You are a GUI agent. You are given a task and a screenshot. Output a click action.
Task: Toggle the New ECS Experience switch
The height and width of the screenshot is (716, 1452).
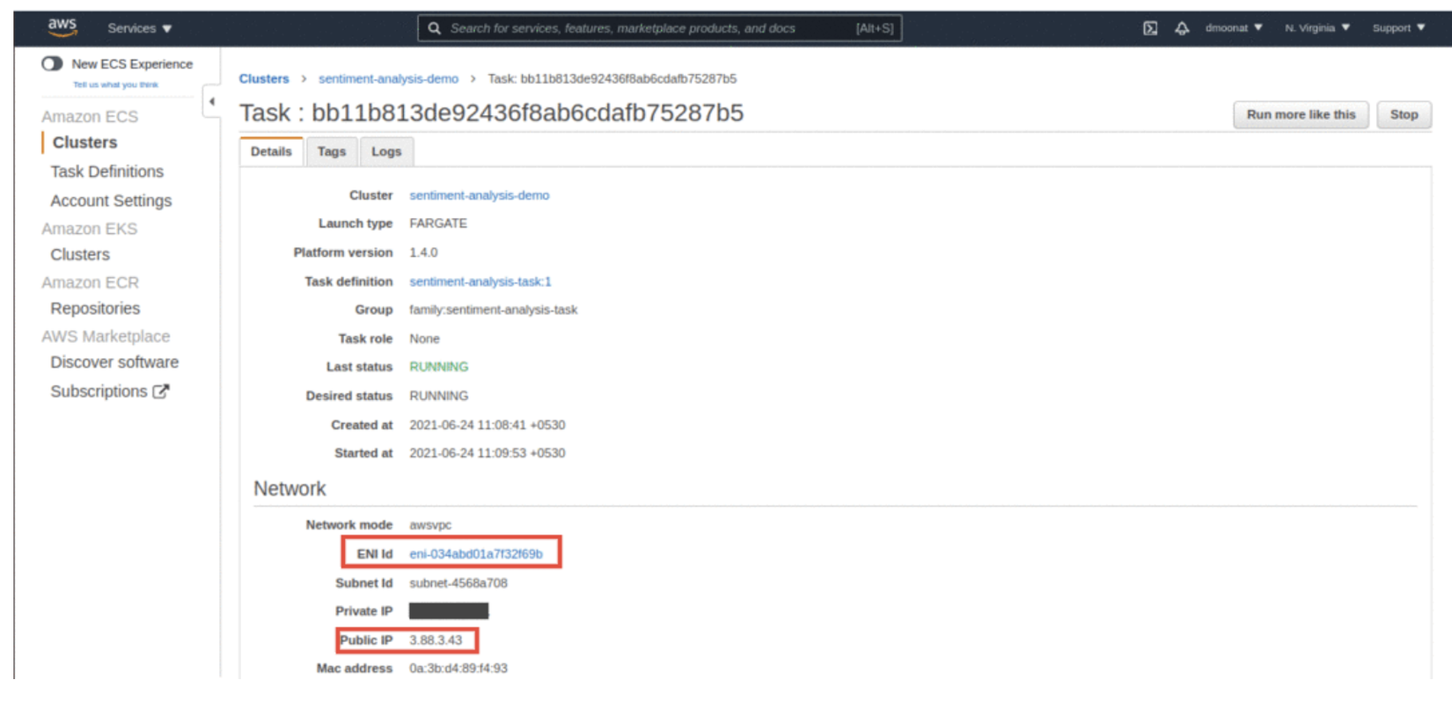[x=52, y=63]
